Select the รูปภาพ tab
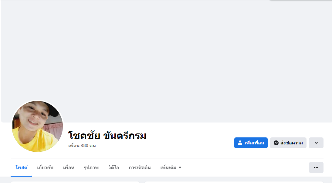This screenshot has width=332, height=183. click(x=91, y=167)
